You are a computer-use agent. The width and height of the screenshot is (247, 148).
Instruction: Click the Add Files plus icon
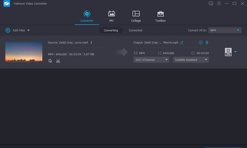tap(8, 30)
